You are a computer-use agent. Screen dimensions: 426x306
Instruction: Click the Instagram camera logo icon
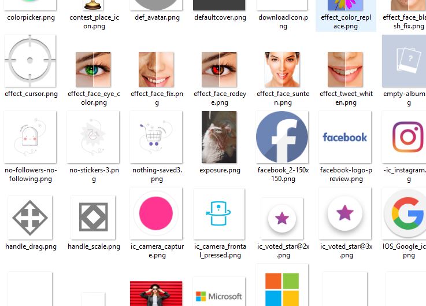tap(404, 137)
